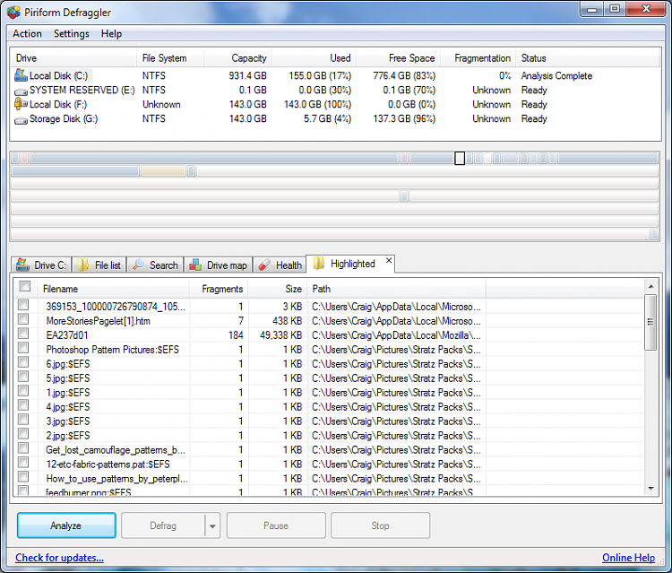672x573 pixels.
Task: Sort drives by the Fragmentation column header
Action: pos(478,58)
